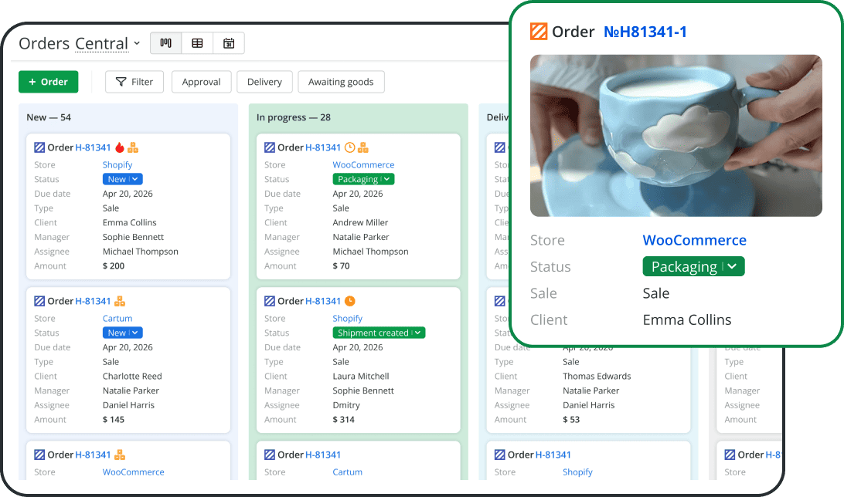Image resolution: width=844 pixels, height=497 pixels.
Task: Click the green + Order button
Action: 48,82
